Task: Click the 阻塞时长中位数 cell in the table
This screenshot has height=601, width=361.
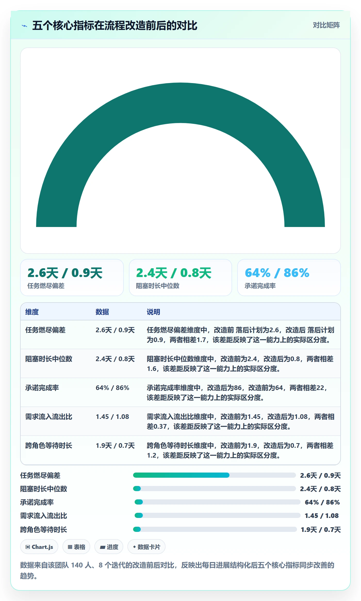Action: (x=49, y=359)
